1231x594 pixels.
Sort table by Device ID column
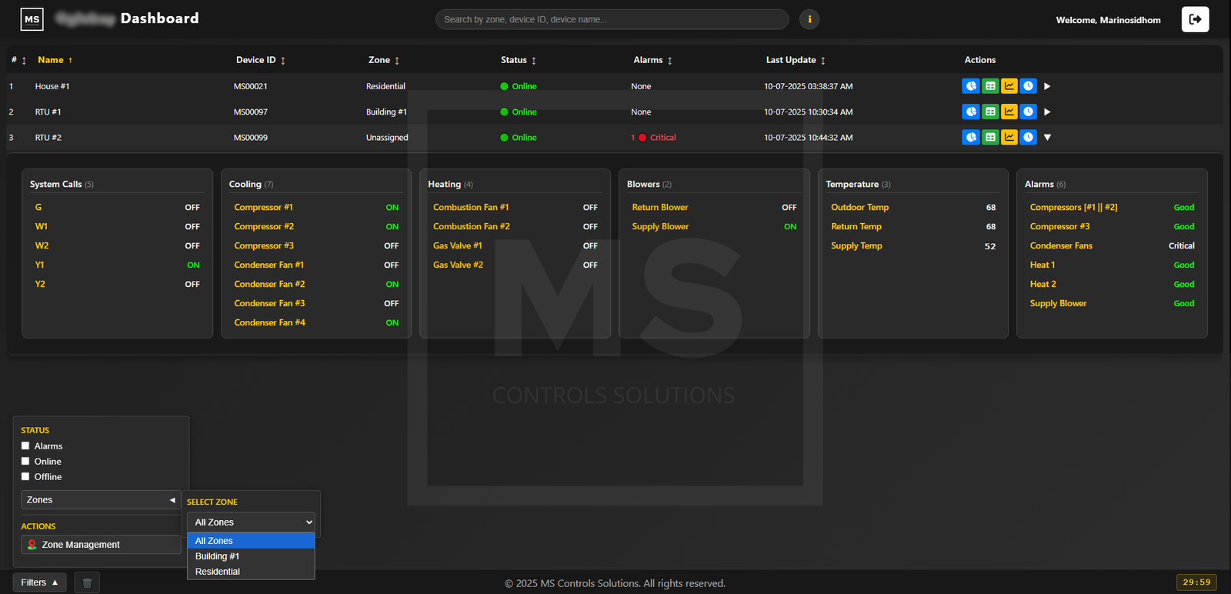click(x=261, y=60)
